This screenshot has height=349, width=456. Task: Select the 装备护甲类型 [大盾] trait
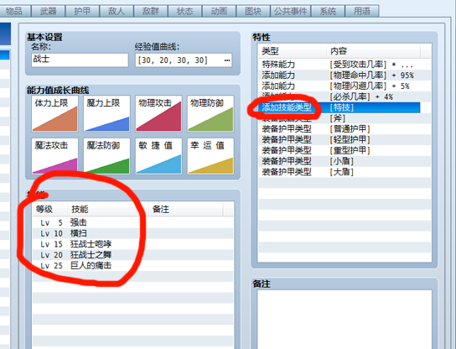tap(345, 172)
